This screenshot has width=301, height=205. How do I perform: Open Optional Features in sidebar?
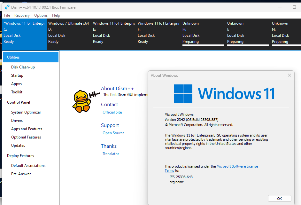point(26,137)
